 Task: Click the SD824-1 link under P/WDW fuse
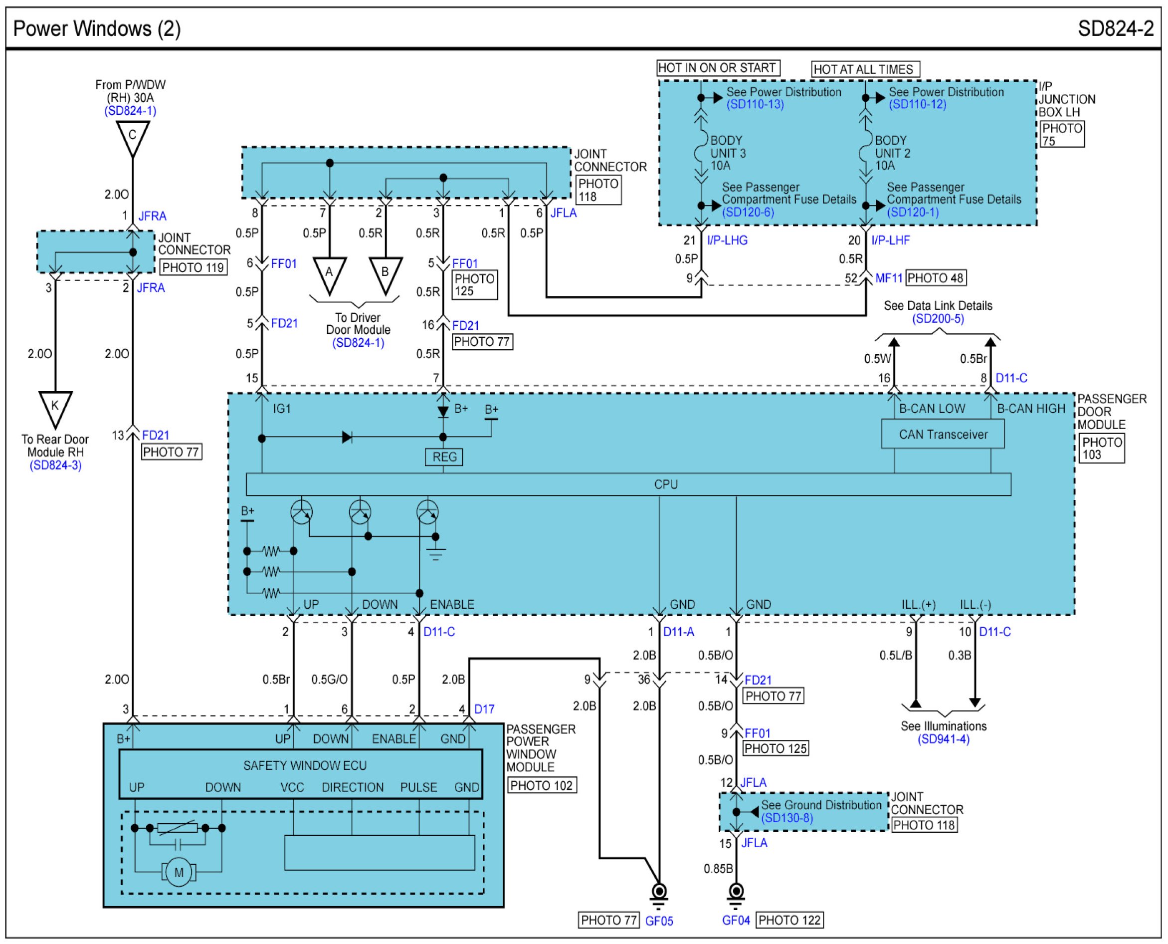click(x=130, y=111)
